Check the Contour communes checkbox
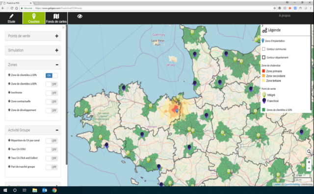The height and width of the screenshot is (194, 314). [264, 49]
